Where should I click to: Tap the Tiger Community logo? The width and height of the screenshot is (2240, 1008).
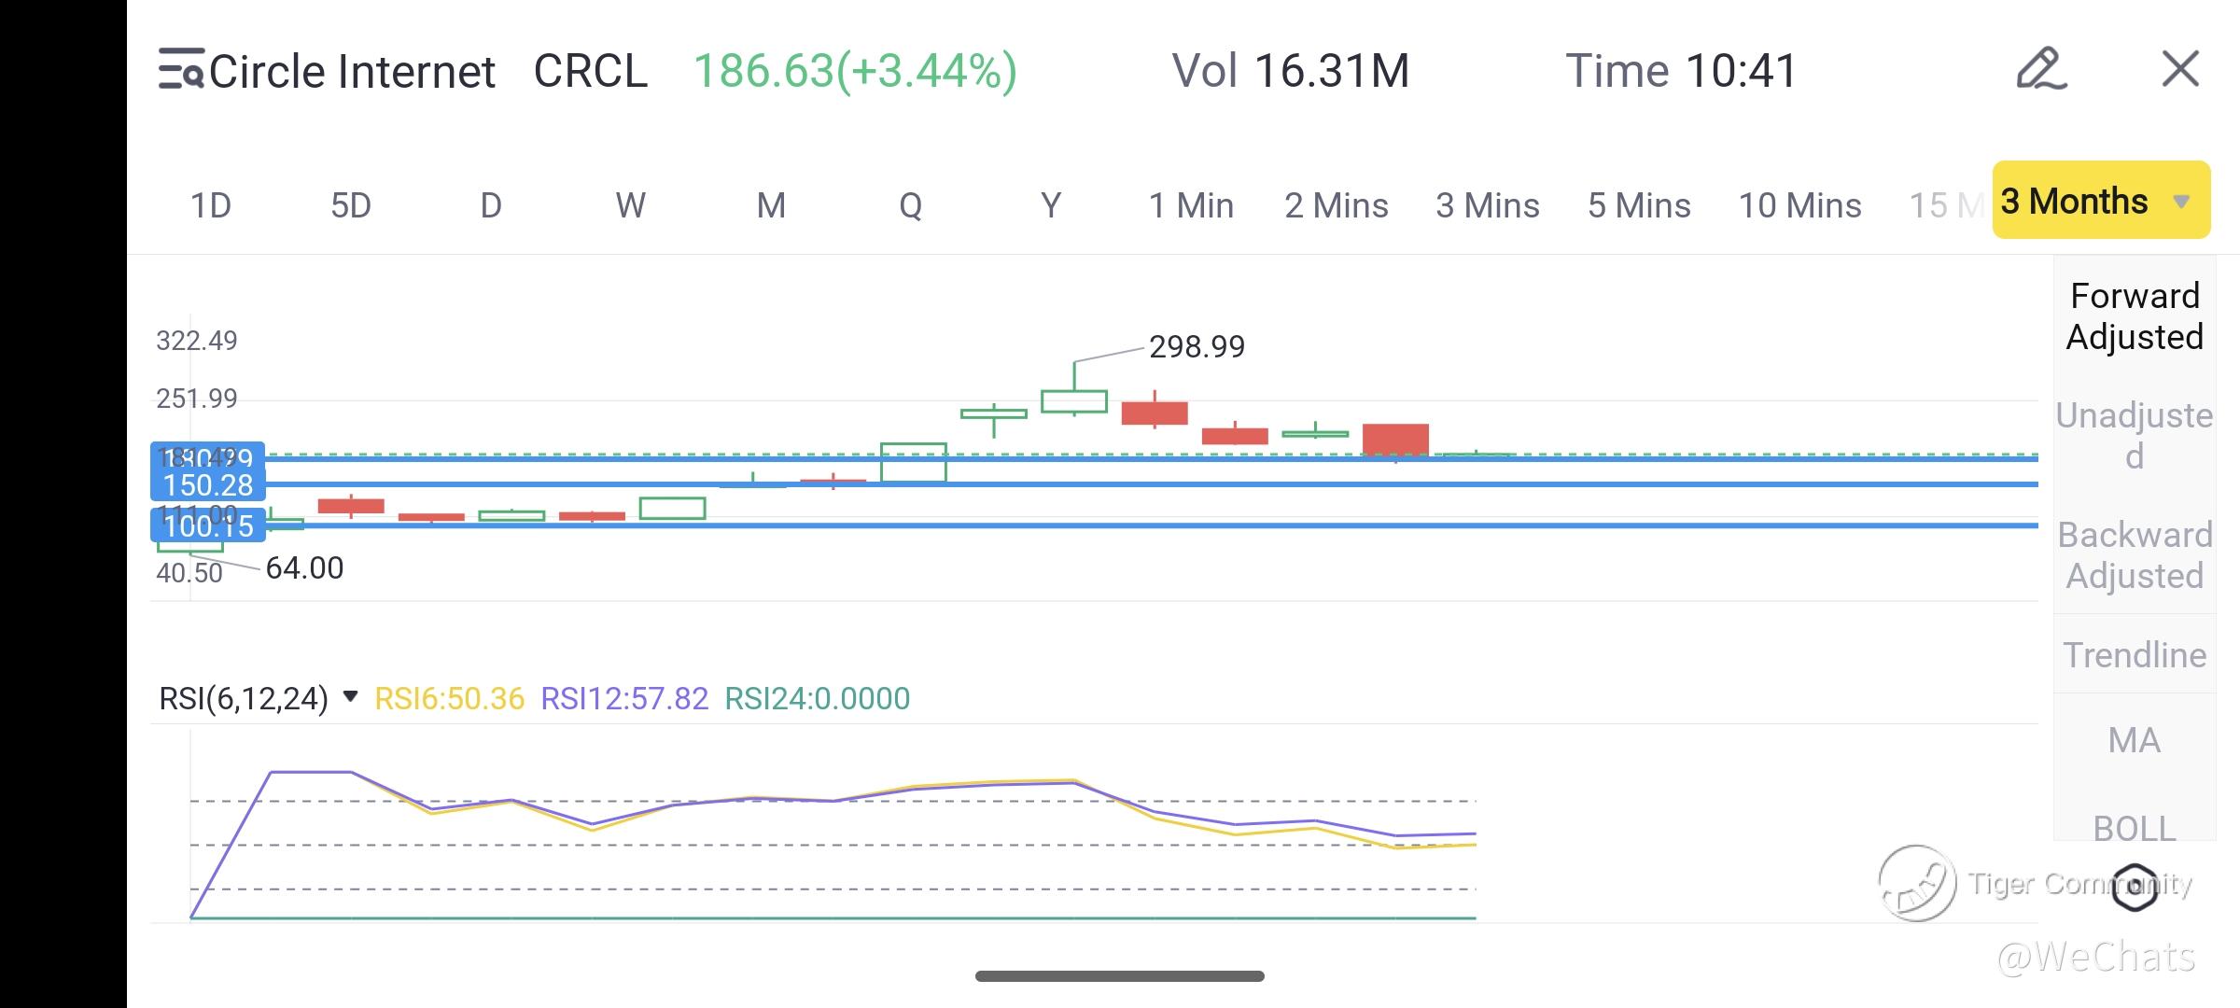(1917, 883)
